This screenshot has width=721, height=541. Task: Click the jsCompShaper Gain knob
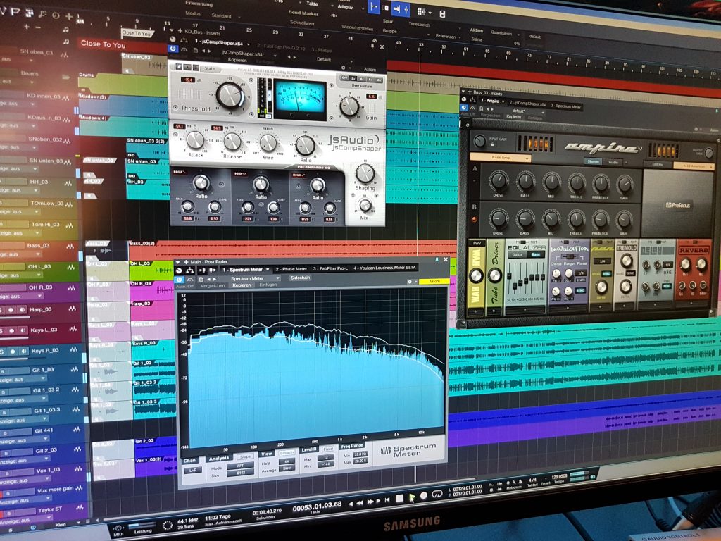[x=349, y=106]
